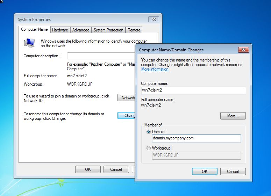Click the computer icon in System Properties
Image resolution: width=271 pixels, height=196 pixels.
pos(29,43)
